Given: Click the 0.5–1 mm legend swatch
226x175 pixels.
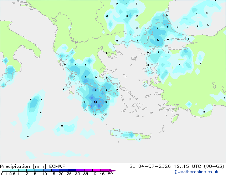Looking at the screenshot, I should pyautogui.click(x=14, y=170).
